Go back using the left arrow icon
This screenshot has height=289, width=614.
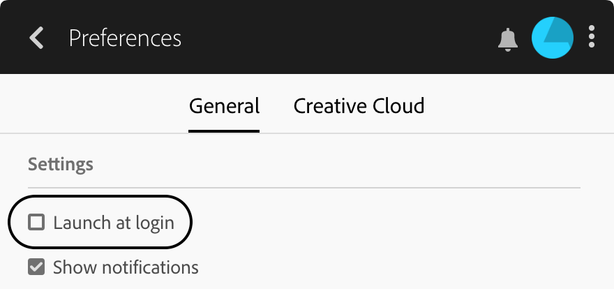pos(36,38)
